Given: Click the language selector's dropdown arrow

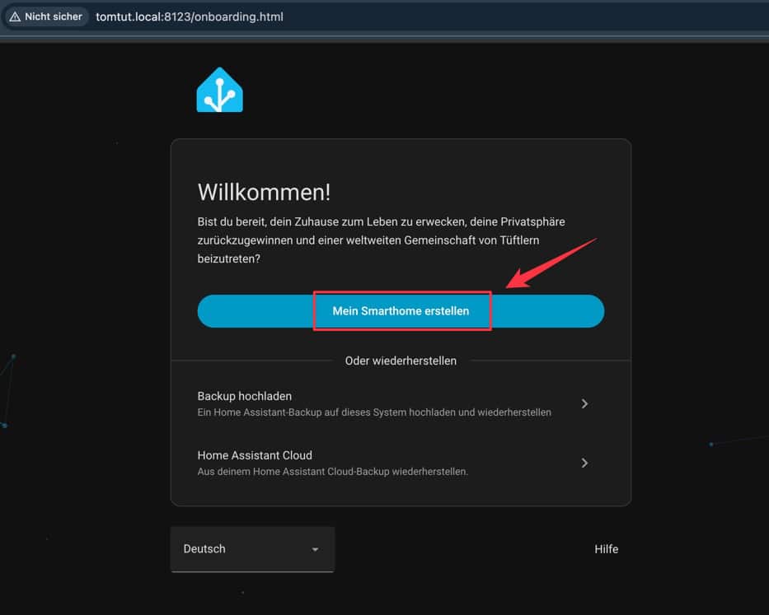Looking at the screenshot, I should (315, 549).
